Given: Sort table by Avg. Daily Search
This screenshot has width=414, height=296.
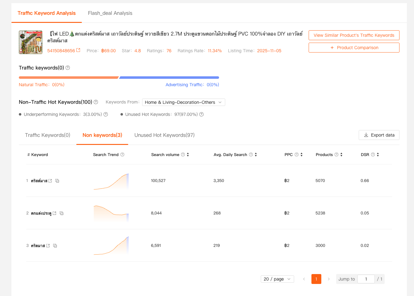Looking at the screenshot, I should [256, 154].
